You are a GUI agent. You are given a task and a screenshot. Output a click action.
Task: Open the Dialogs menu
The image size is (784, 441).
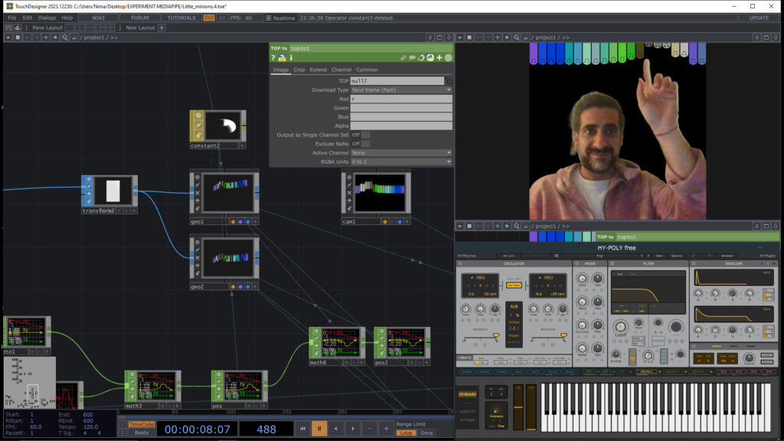[46, 18]
